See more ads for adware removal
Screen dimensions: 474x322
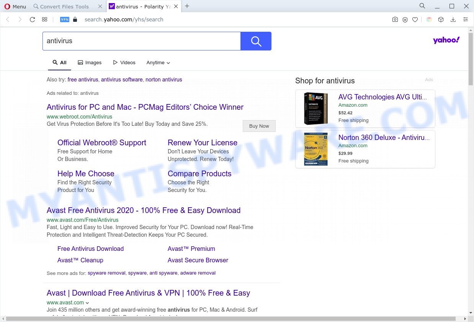[x=198, y=273]
